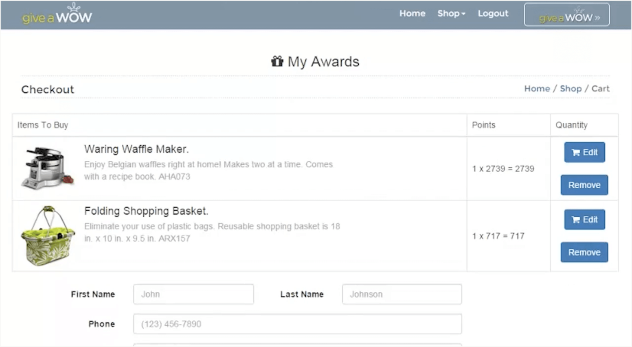Focus the Phone input field

[x=298, y=324]
